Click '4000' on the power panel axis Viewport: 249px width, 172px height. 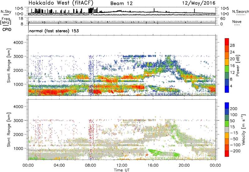[18, 43]
